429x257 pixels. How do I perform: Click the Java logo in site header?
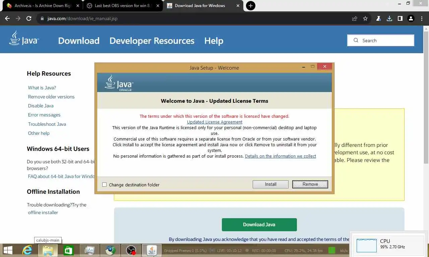24,38
